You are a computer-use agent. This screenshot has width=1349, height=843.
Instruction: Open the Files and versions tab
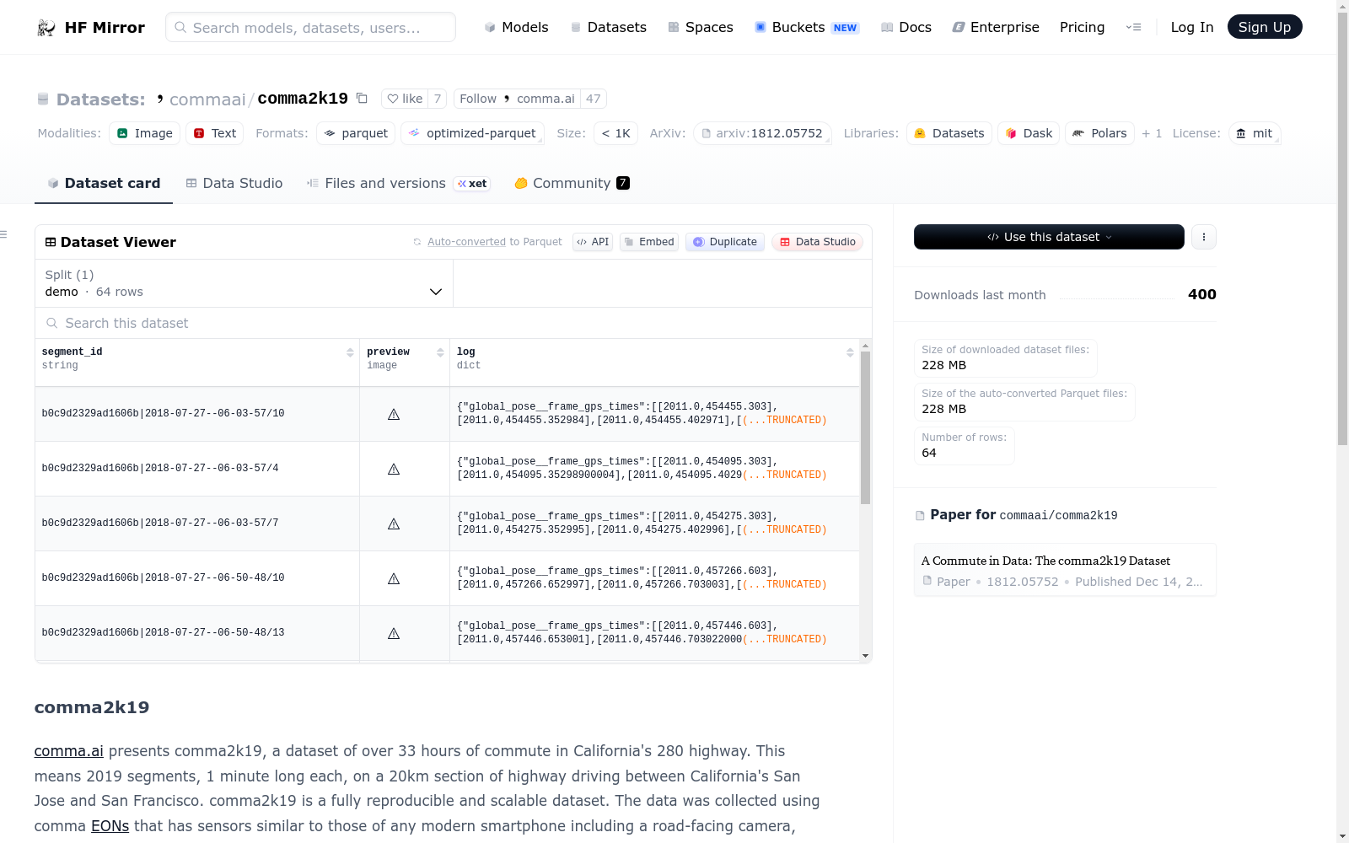(398, 183)
